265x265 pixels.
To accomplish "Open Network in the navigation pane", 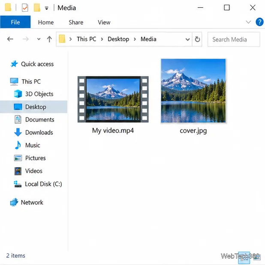I will point(32,203).
